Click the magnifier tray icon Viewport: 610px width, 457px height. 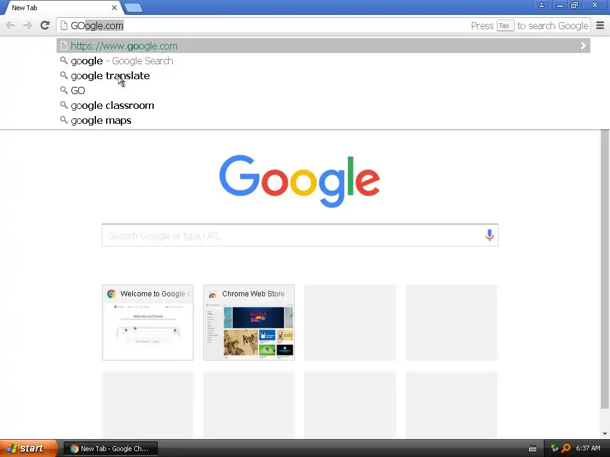point(566,448)
